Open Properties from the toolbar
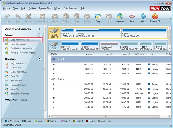The image size is (173, 128). point(119,18)
